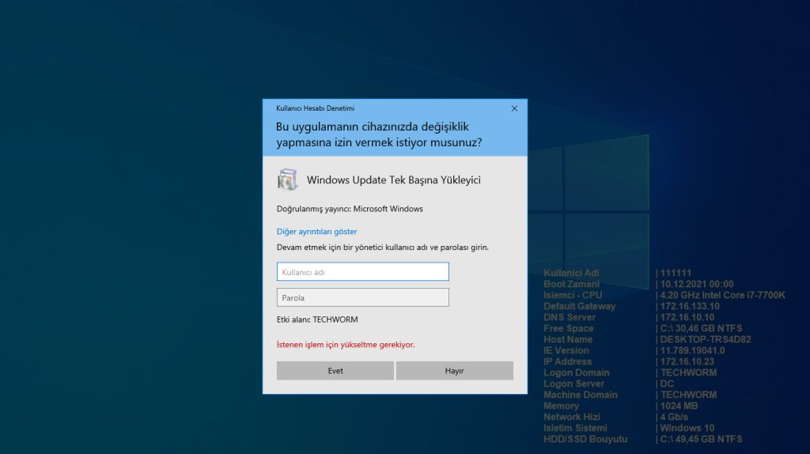Open the 'Diğer ayrıntıları göster' link
This screenshot has height=454, width=810.
[316, 232]
